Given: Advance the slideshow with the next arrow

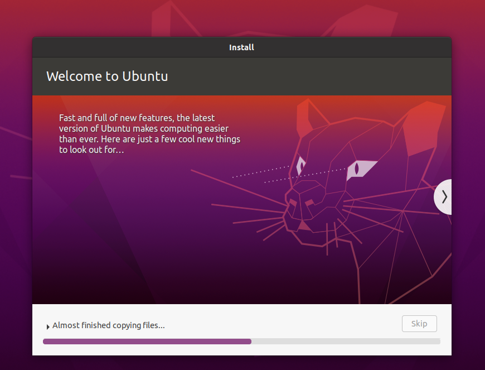Looking at the screenshot, I should [x=444, y=197].
